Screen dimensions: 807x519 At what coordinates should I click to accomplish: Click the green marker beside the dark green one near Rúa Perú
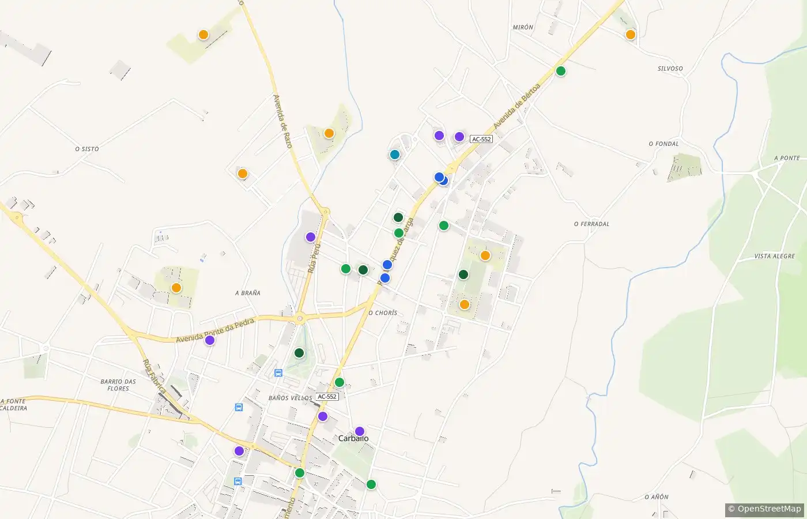[x=346, y=269]
